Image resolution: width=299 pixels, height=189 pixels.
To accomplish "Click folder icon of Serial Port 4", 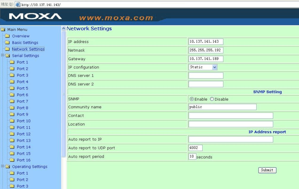I will [x=12, y=82].
